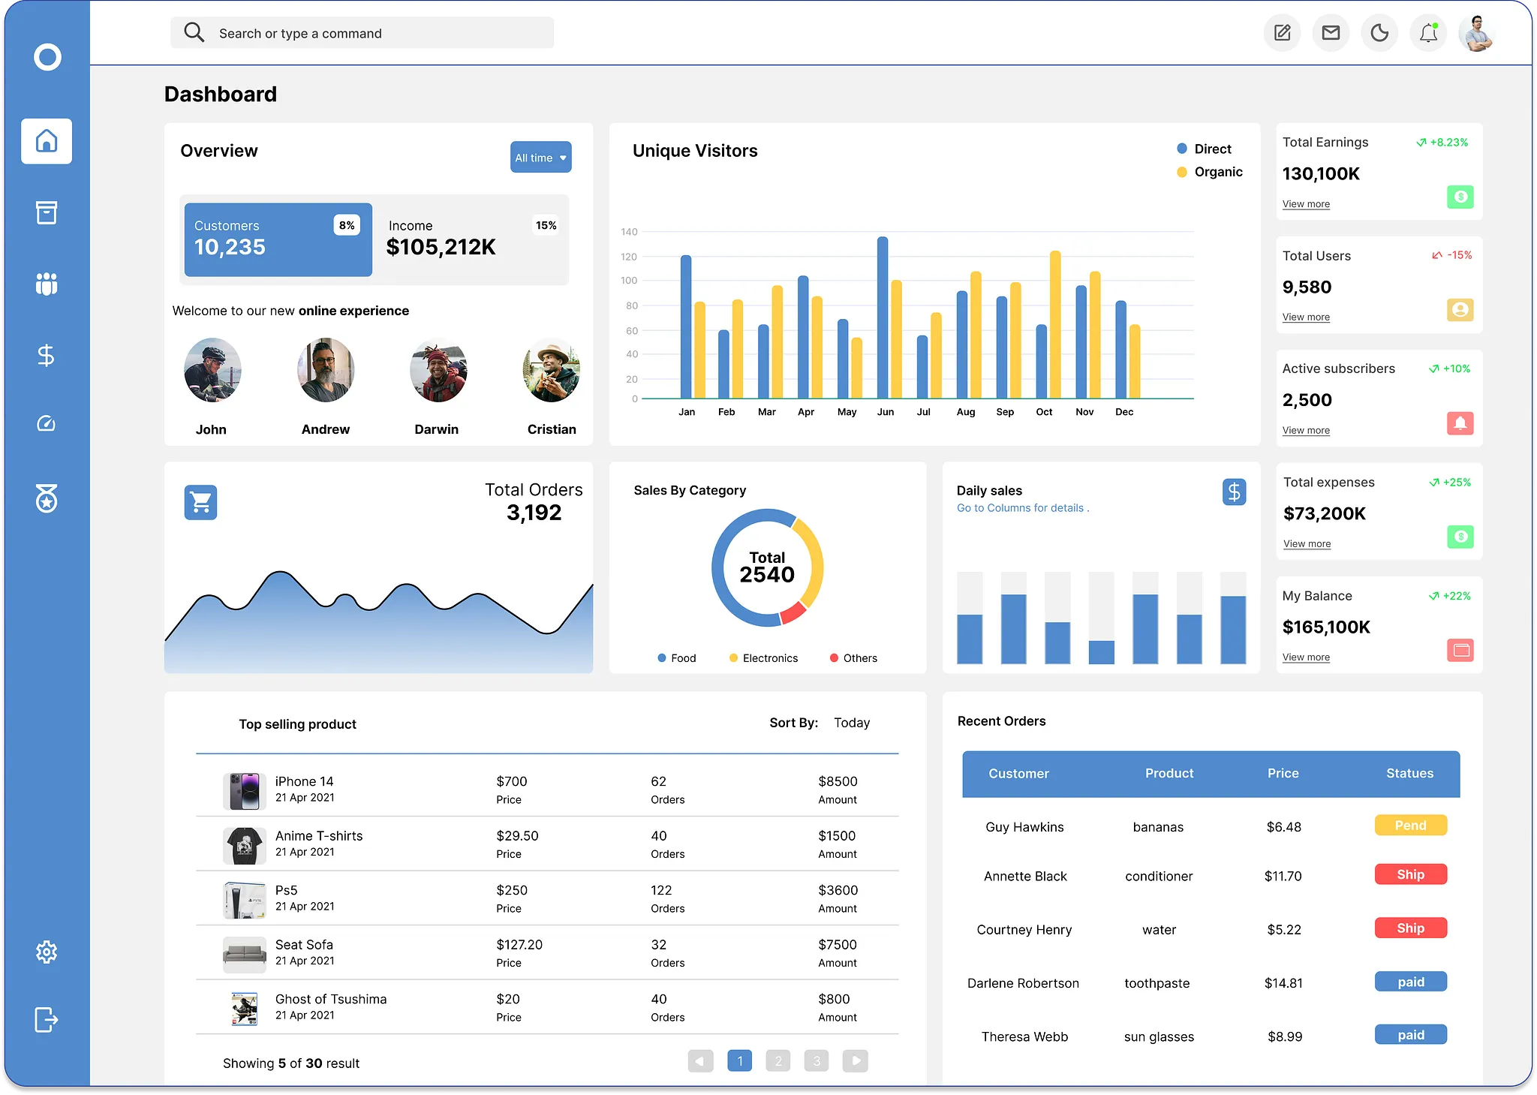
Task: Click the Pend status for Guy Hawkins
Action: pos(1411,825)
